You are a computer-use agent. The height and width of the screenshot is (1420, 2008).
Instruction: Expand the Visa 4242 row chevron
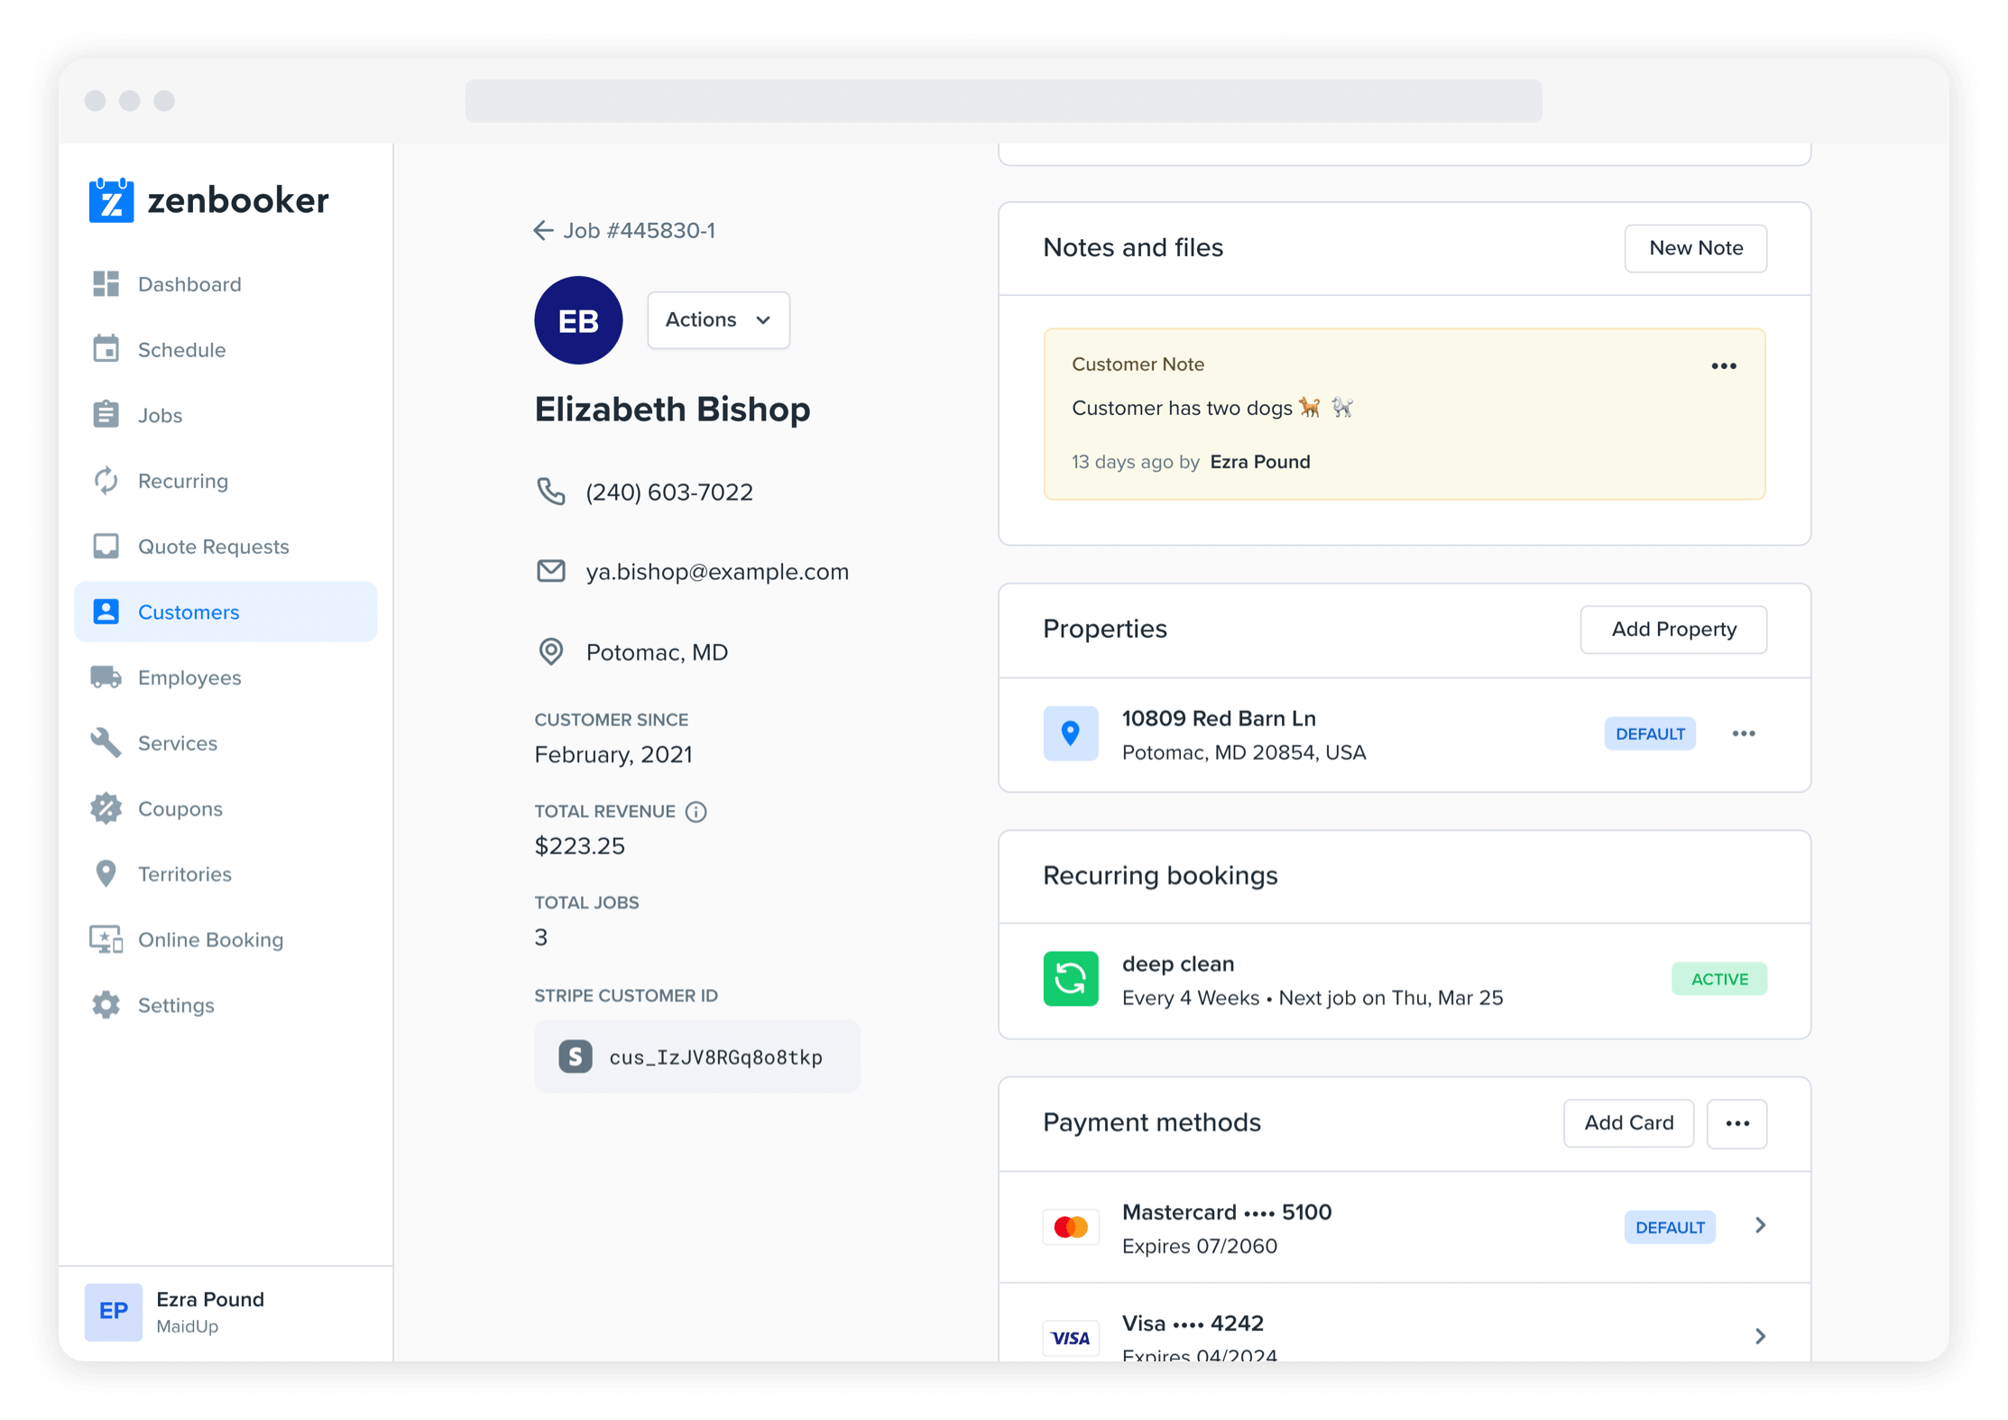tap(1760, 1337)
